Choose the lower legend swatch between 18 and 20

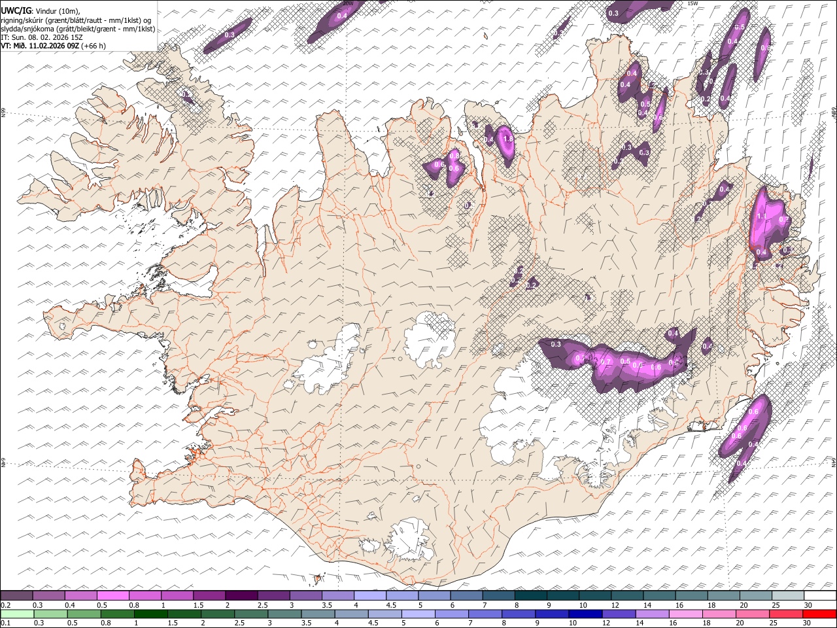(719, 614)
